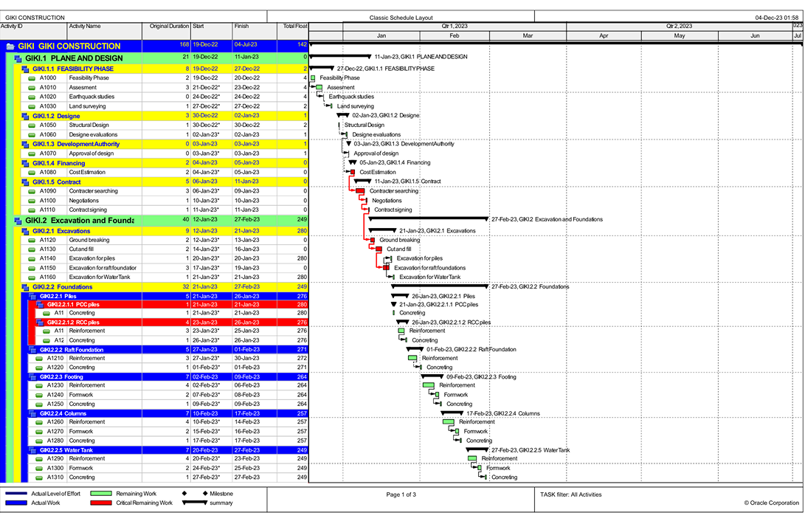
Task: Click the WBS icon for GIKI.2 Excavation
Action: tap(18, 220)
